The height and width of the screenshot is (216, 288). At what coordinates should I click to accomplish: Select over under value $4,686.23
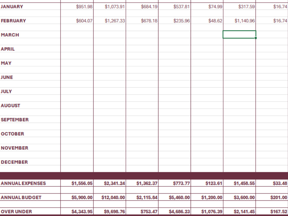(x=175, y=212)
